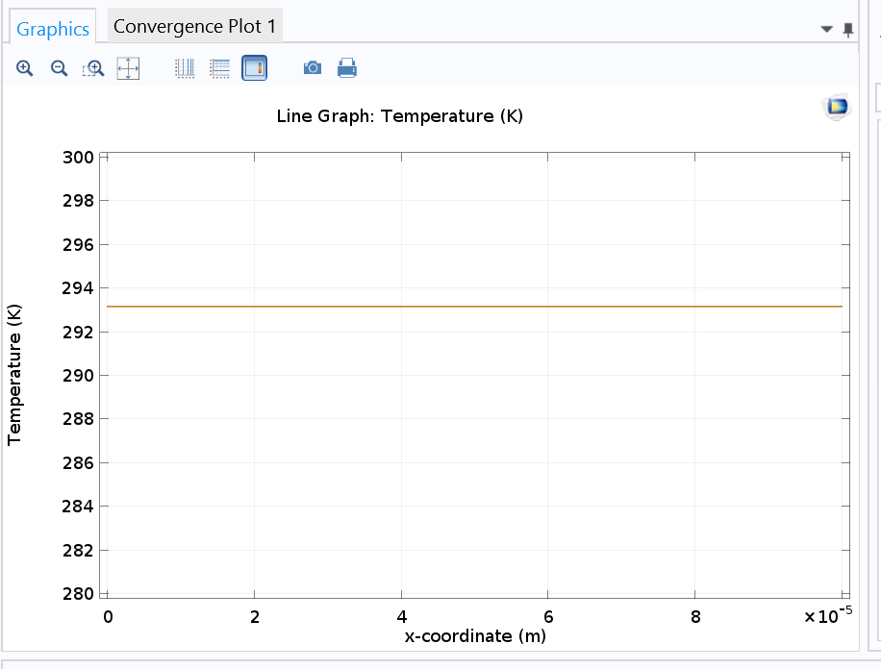Screen dimensions: 881x669
Task: Click the Zoom Extents icon
Action: (x=128, y=68)
